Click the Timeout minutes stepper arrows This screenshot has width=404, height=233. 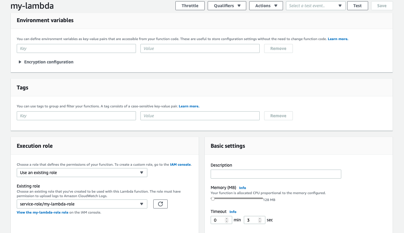[x=227, y=220]
